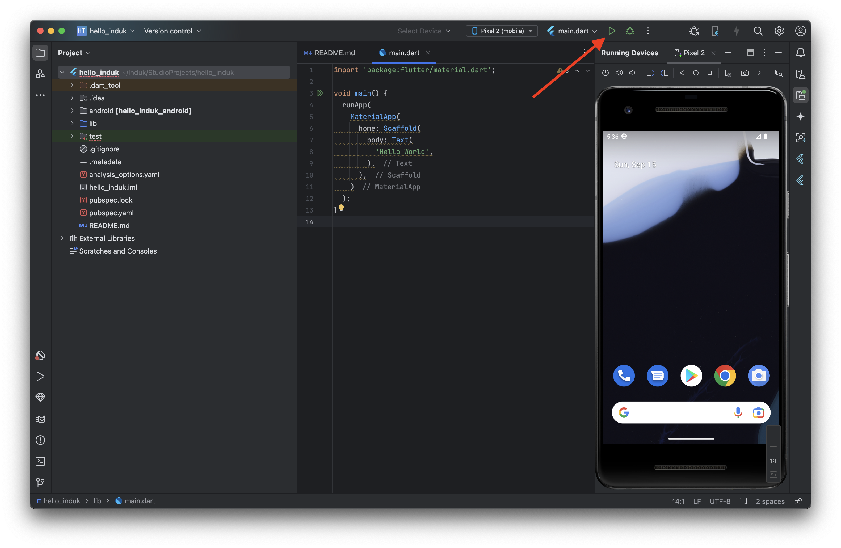Open the Pixel 2 (mobile) device dropdown
The height and width of the screenshot is (548, 841).
click(502, 31)
